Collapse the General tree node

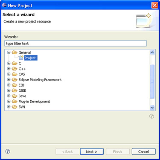tap(9, 52)
